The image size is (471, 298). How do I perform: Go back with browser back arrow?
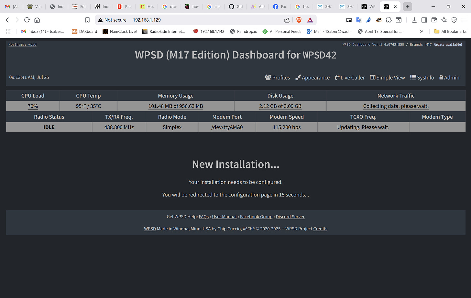7,20
